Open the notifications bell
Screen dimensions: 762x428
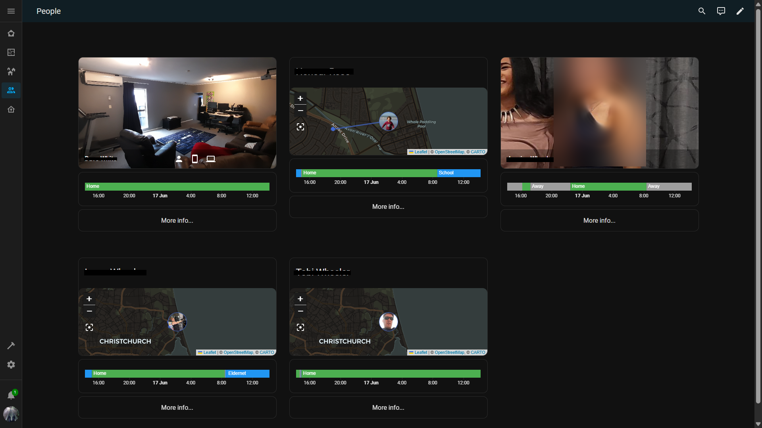pos(11,395)
